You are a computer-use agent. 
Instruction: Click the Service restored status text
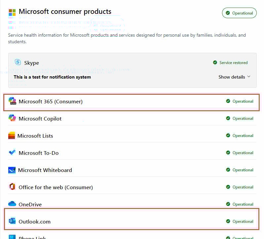tap(233, 63)
